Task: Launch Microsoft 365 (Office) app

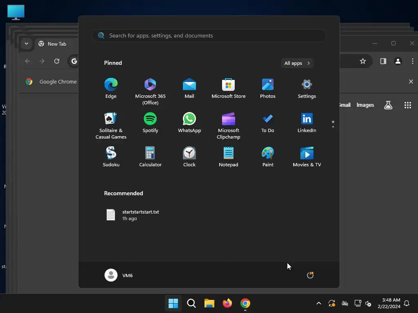Action: click(150, 92)
